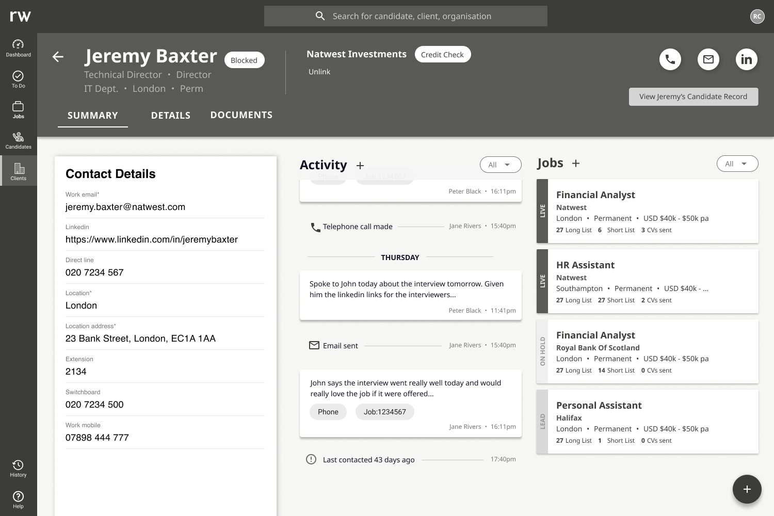Open the Natwest Financial Analyst job card

click(x=648, y=211)
